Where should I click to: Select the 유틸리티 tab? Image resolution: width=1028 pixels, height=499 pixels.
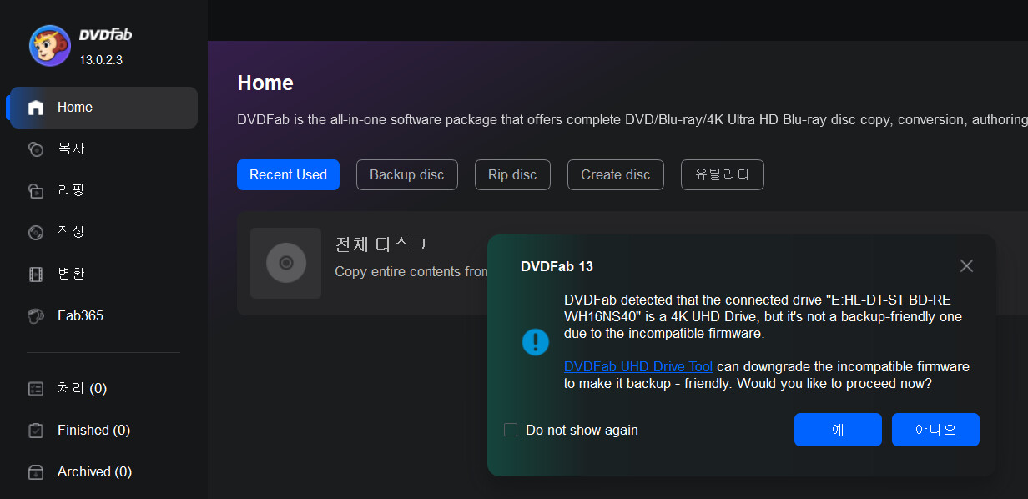[723, 174]
